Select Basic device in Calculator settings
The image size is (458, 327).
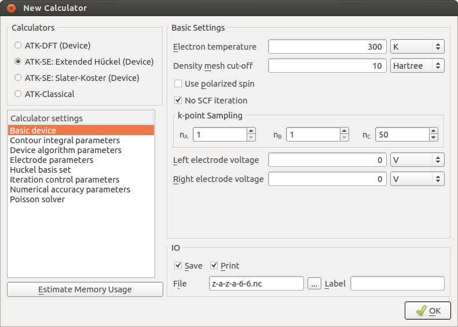(81, 130)
